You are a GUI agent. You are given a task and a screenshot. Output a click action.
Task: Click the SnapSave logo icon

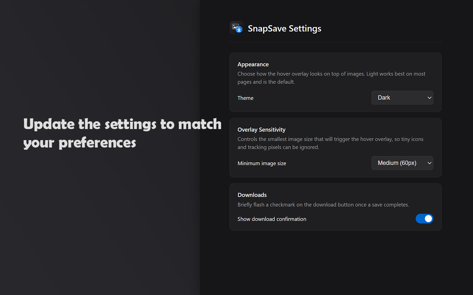236,28
